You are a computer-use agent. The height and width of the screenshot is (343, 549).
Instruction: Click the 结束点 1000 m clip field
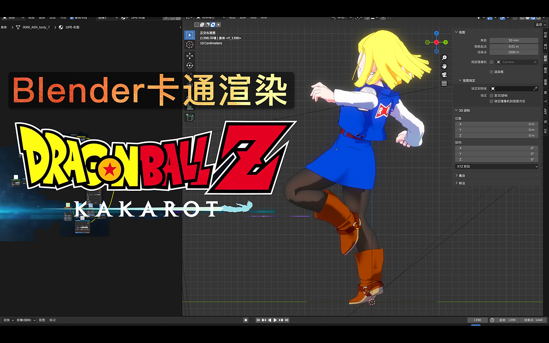tap(514, 52)
